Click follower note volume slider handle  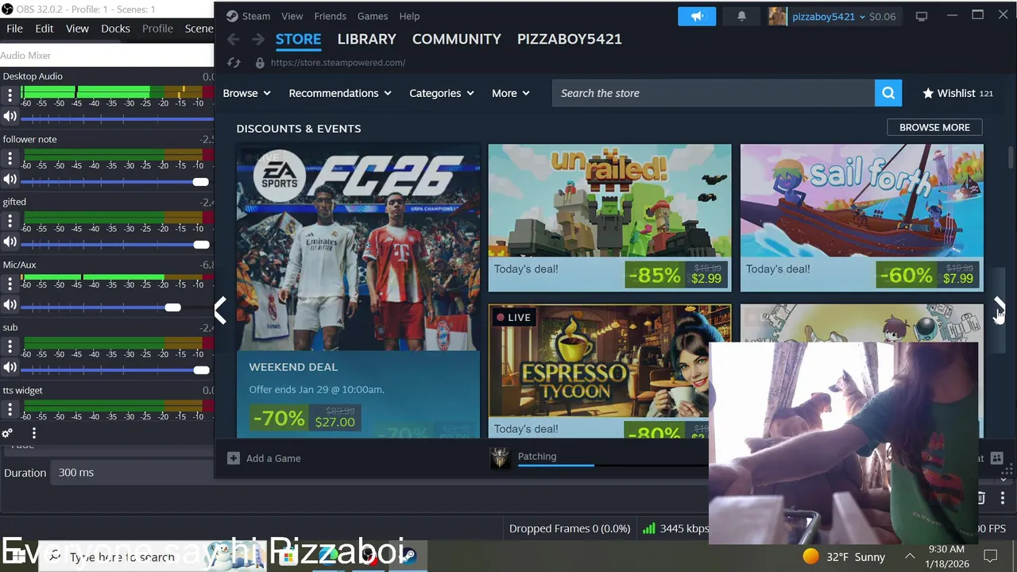point(200,182)
